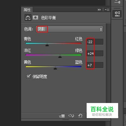Click the Color Balance adjustment scales icon
This screenshot has height=126, width=126.
28,18
